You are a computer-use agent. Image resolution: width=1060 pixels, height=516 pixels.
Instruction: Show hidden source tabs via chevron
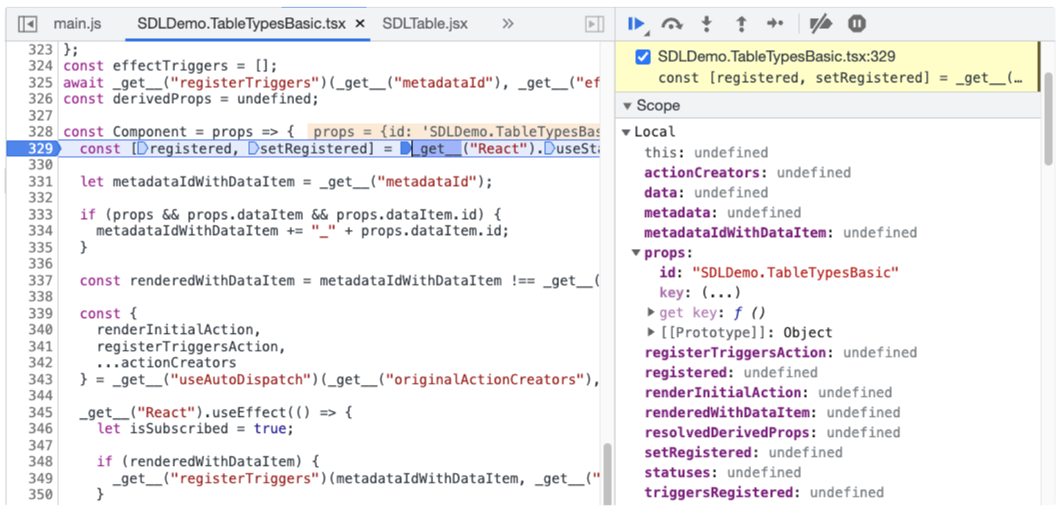pyautogui.click(x=507, y=23)
